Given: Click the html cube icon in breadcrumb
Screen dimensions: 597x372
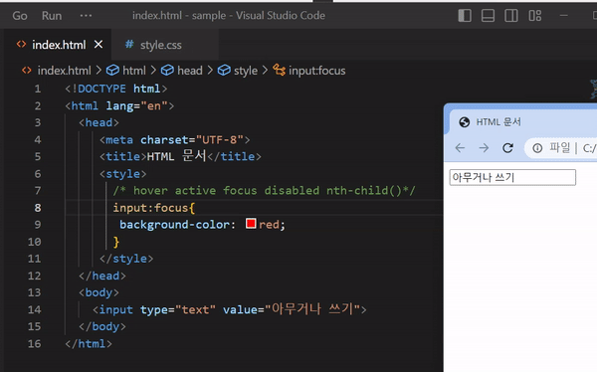Looking at the screenshot, I should pyautogui.click(x=112, y=70).
